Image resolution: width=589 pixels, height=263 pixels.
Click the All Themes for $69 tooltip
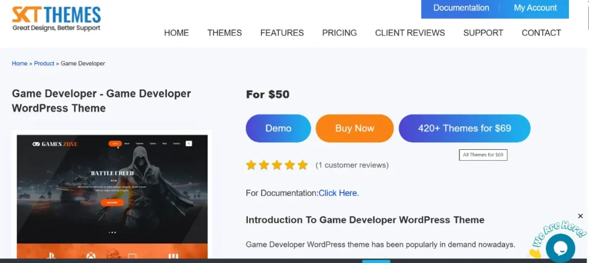[483, 154]
